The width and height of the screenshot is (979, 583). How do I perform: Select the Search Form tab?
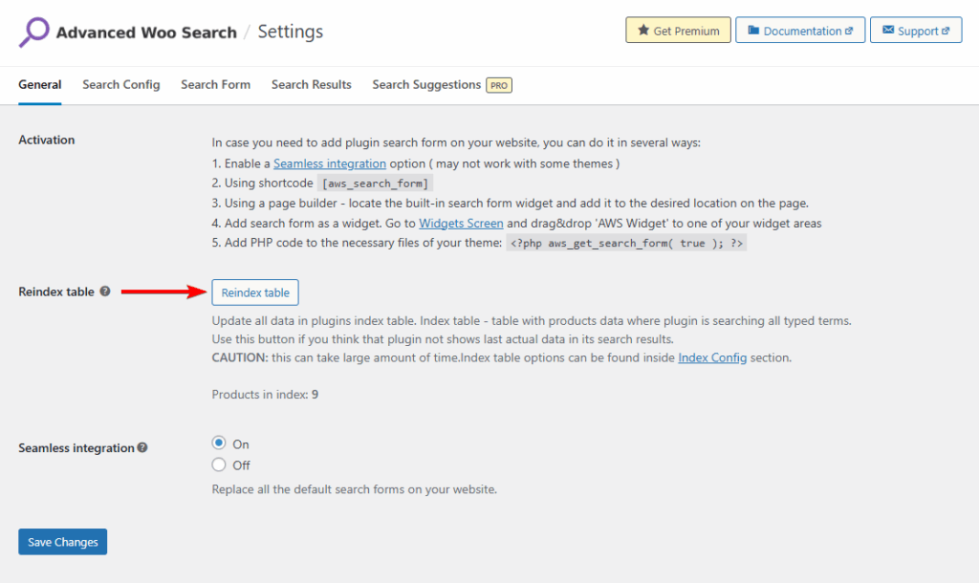[x=215, y=84]
